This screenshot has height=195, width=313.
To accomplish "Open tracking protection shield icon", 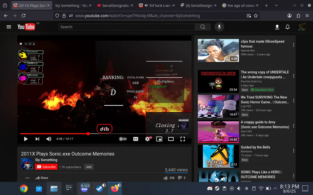I will tap(57, 16).
